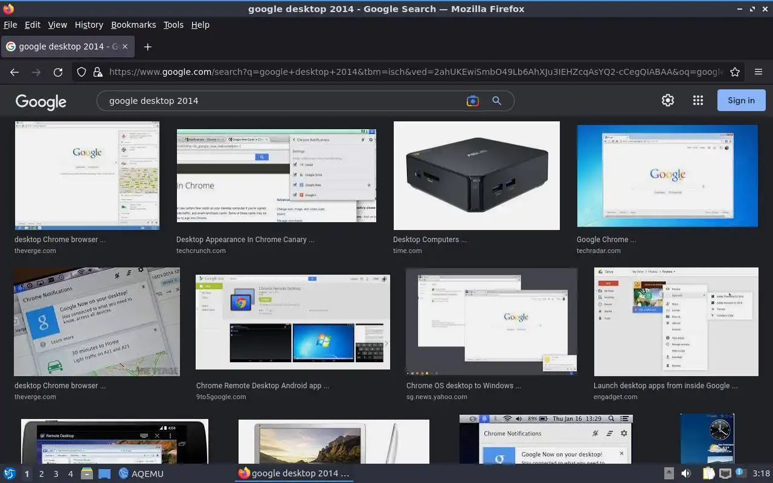Click the padlock site information icon
Image resolution: width=773 pixels, height=483 pixels.
(97, 72)
